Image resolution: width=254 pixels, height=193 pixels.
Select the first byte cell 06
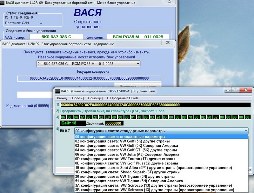63,117
